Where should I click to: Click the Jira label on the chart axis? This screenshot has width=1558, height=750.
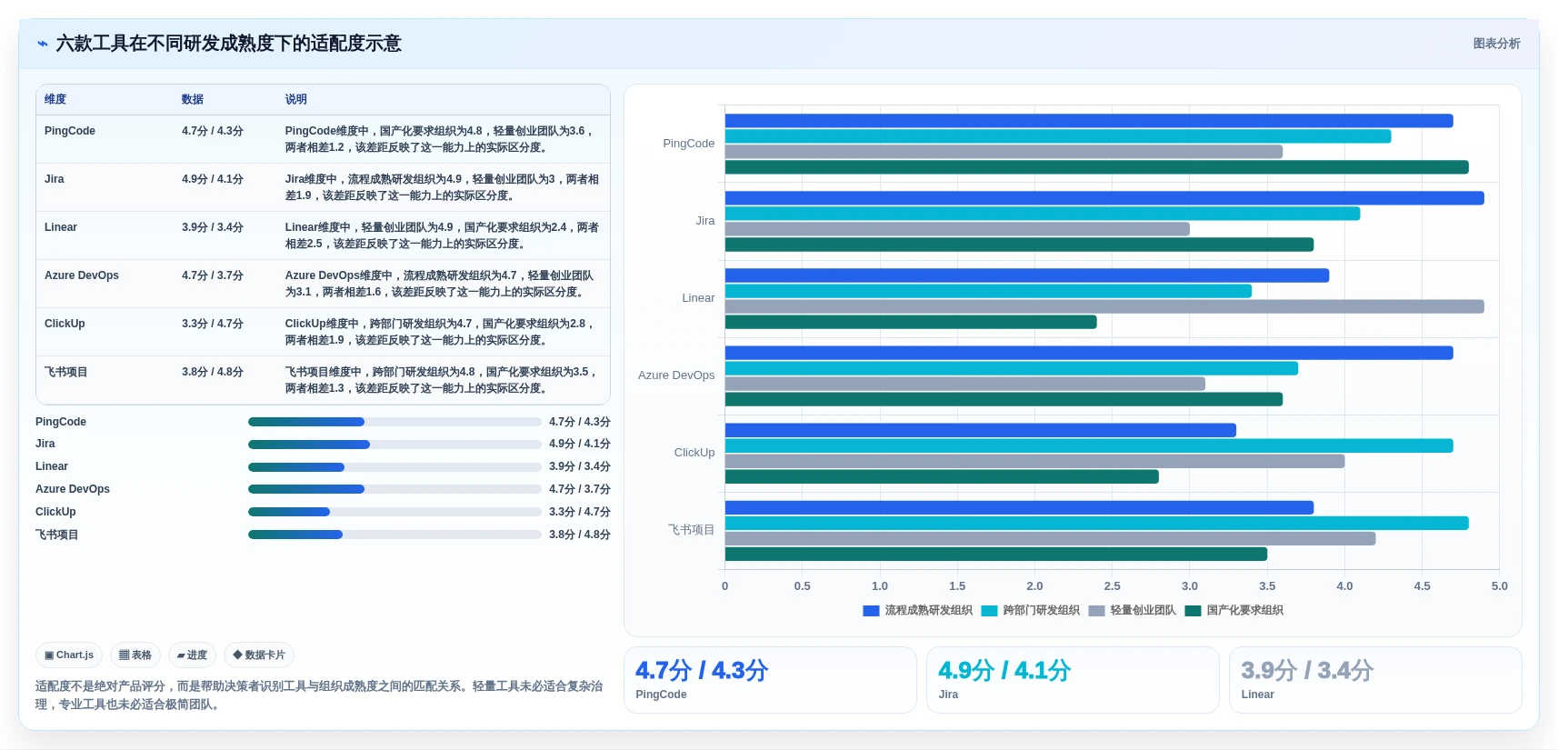pos(705,221)
